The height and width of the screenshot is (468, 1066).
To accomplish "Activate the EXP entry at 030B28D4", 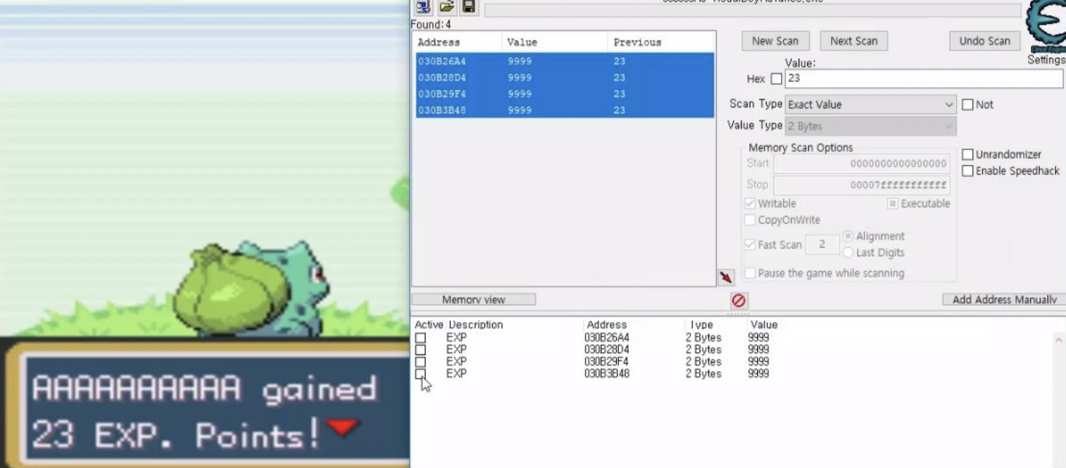I will [421, 350].
